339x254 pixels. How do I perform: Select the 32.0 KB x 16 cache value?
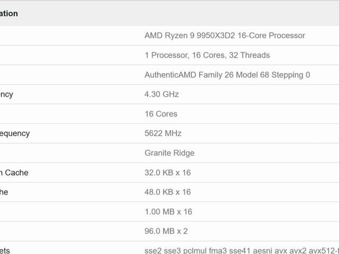tap(167, 173)
